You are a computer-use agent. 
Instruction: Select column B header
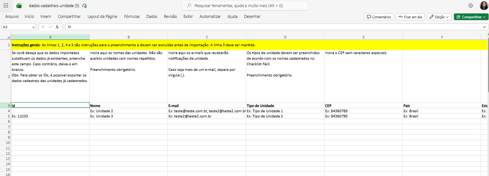coord(128,37)
